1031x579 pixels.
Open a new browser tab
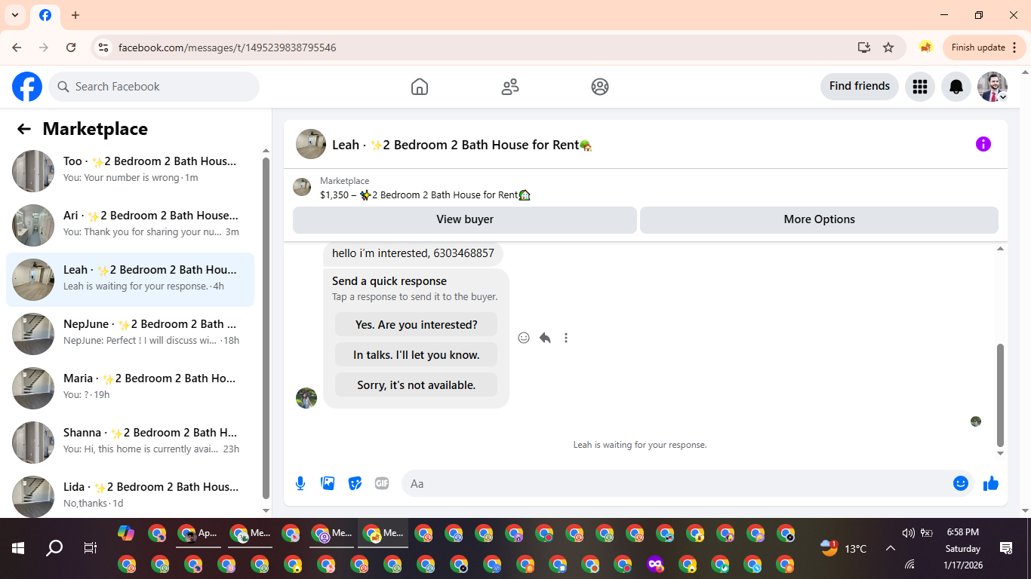pos(75,15)
